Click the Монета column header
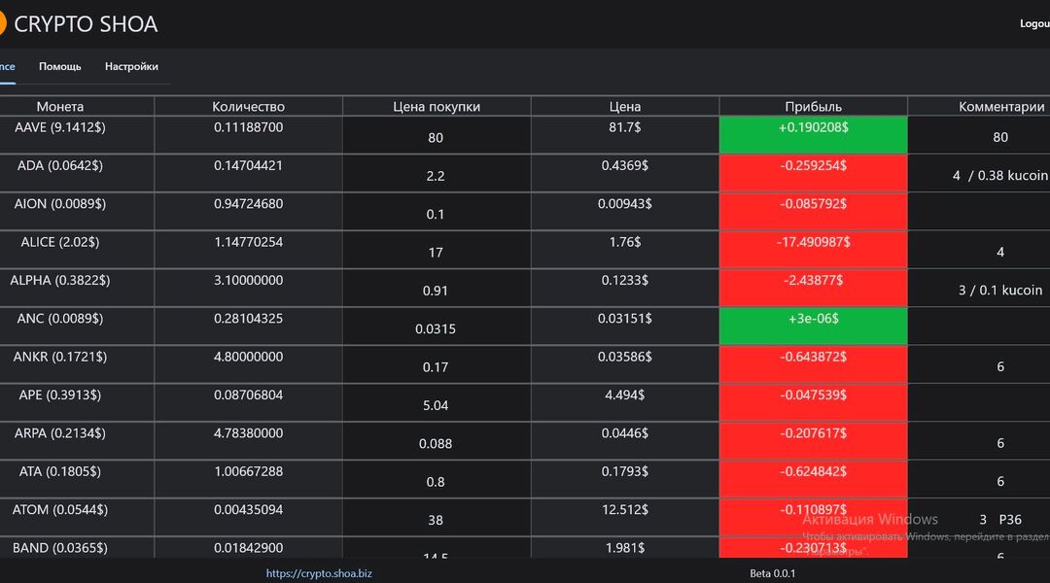 point(60,107)
